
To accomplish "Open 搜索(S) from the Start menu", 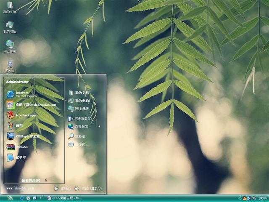I will [x=79, y=136].
